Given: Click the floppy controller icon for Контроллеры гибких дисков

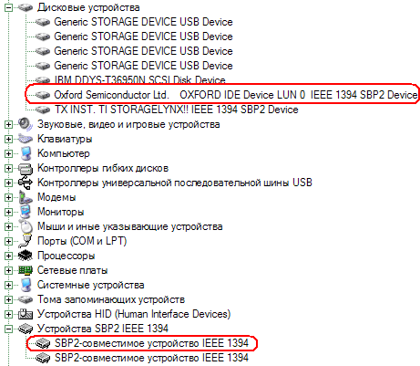Looking at the screenshot, I should (25, 168).
